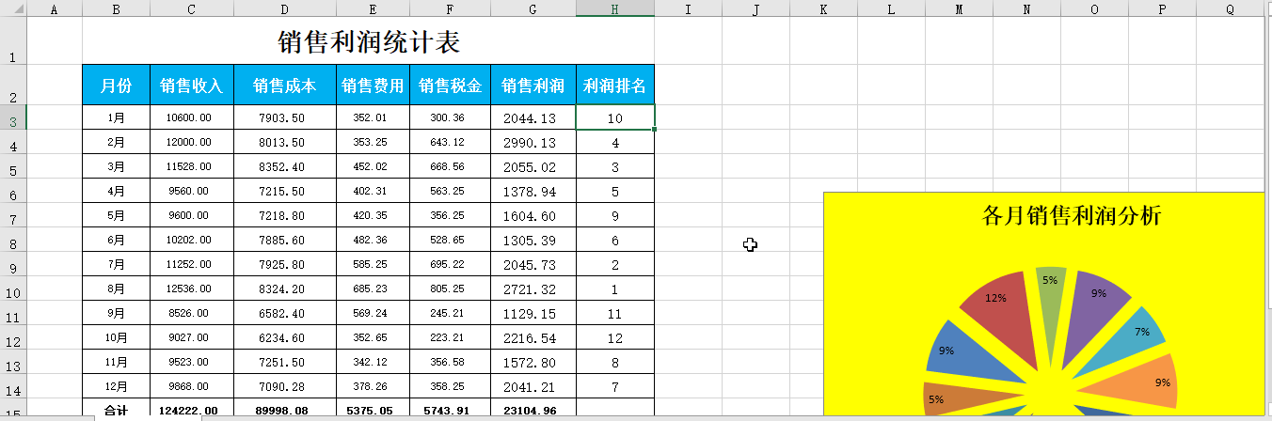Select the row 10 header
The height and width of the screenshot is (421, 1272).
pos(13,290)
